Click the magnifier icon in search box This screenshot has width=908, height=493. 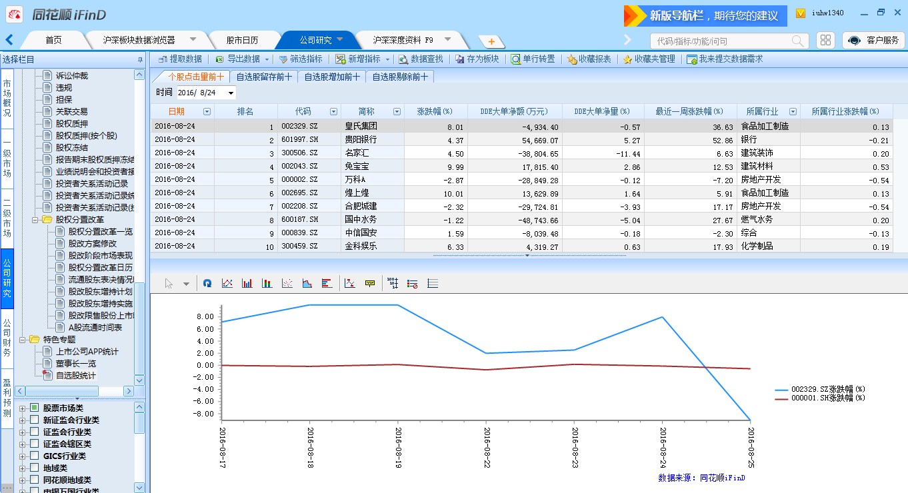[798, 41]
